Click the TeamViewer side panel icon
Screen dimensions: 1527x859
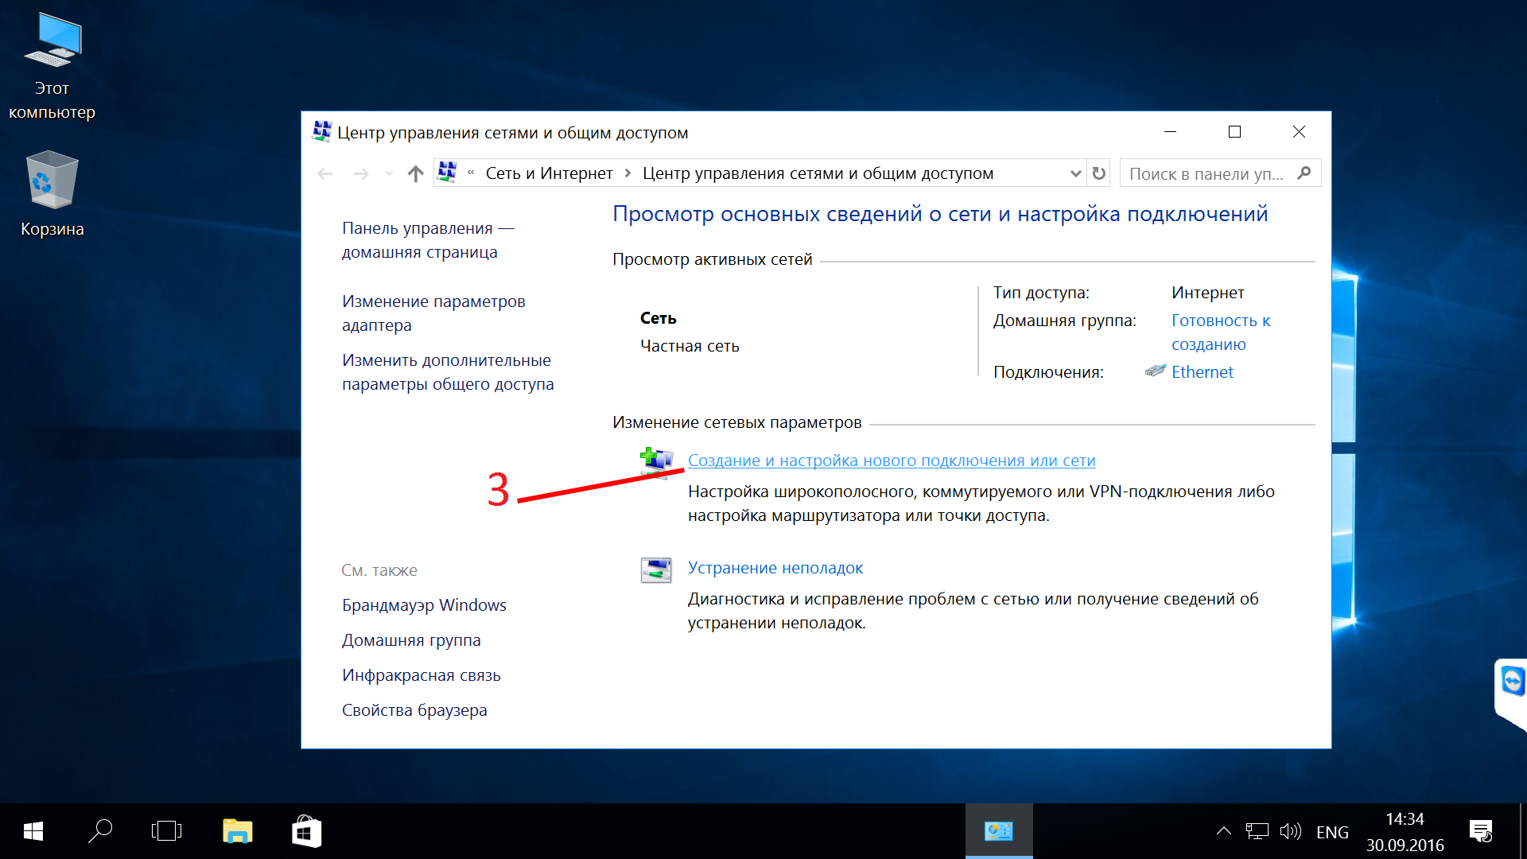pos(1512,681)
